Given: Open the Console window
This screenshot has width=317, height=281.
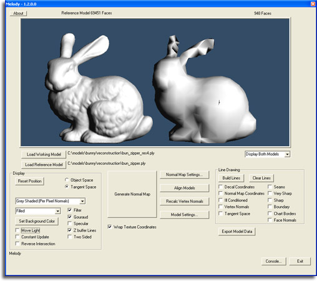Looking at the screenshot, I should coord(273,261).
